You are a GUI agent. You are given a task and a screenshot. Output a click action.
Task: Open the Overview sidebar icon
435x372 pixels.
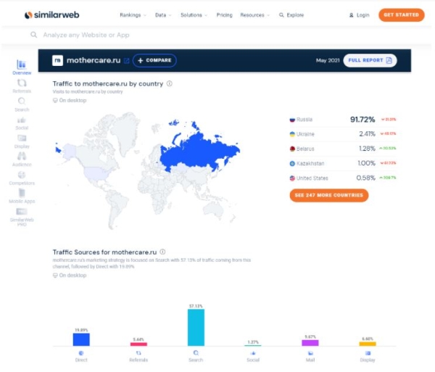(x=22, y=65)
